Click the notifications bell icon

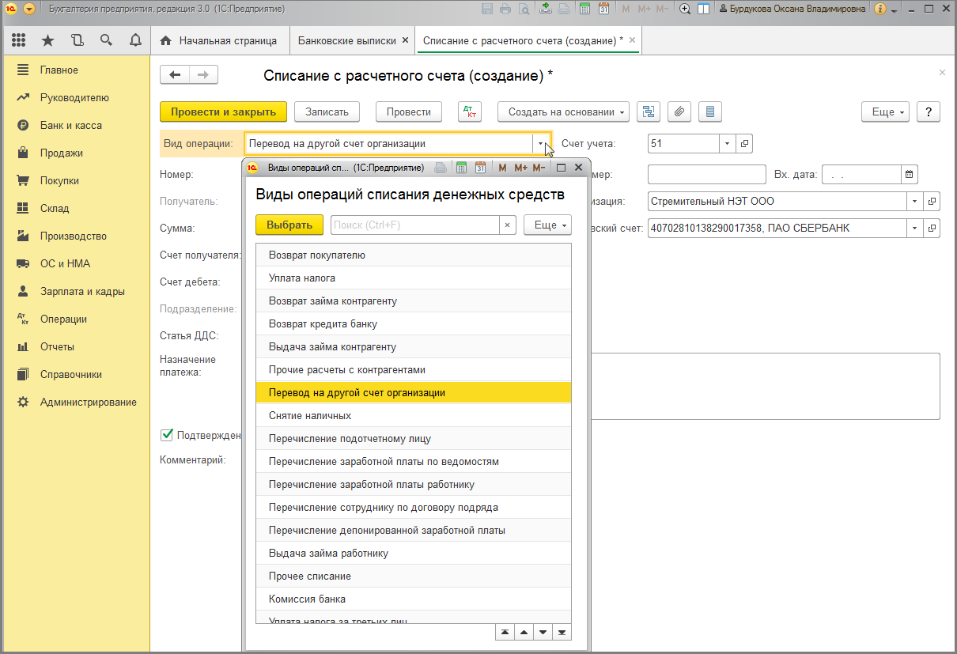135,40
